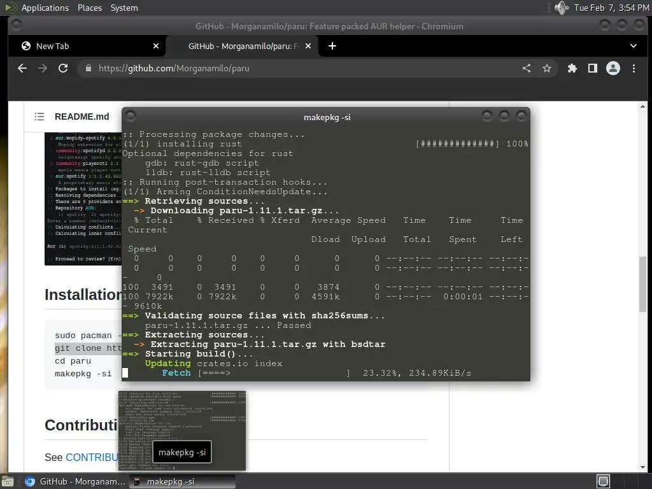Click the Fetch progress bar in terminal
This screenshot has height=489, width=652.
274,373
